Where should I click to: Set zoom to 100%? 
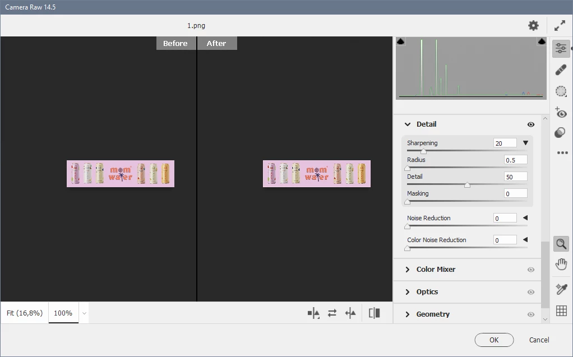[63, 313]
